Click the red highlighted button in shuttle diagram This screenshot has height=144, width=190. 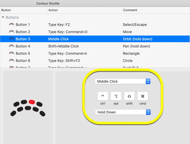pos(32,102)
